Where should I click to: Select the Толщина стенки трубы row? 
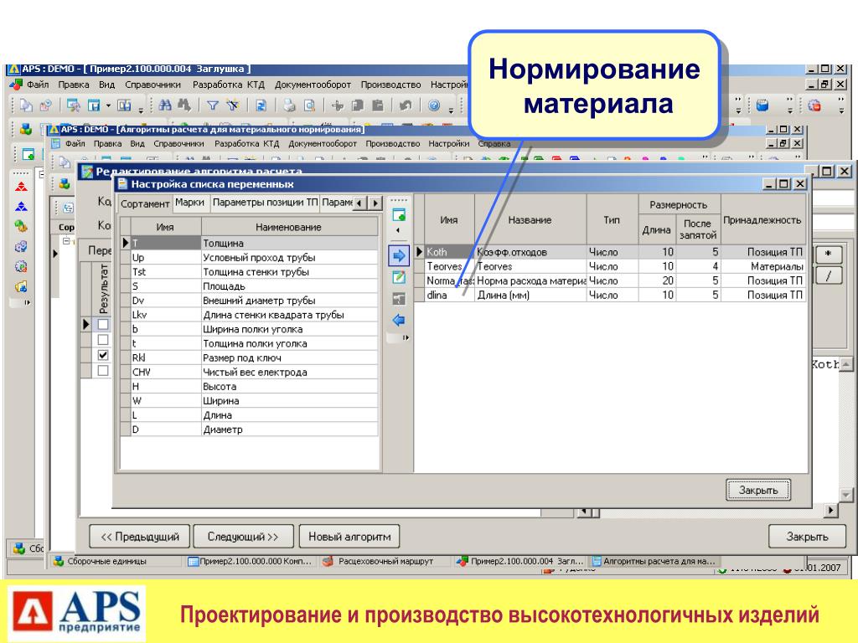coord(249,272)
